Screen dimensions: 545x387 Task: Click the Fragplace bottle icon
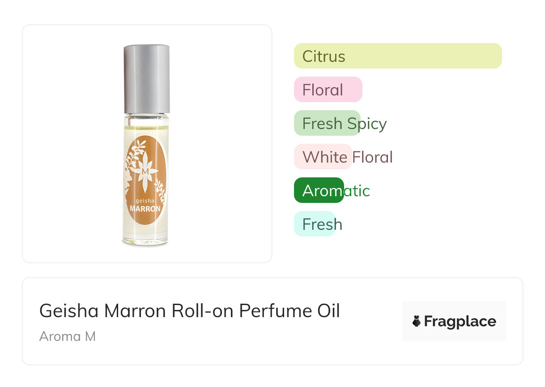[x=417, y=321]
